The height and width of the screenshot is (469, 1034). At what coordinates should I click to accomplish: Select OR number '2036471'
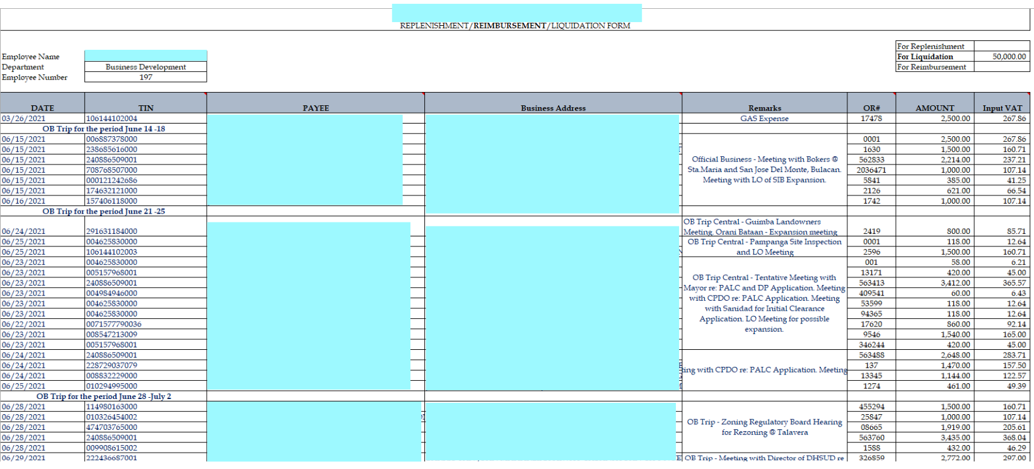tap(871, 170)
